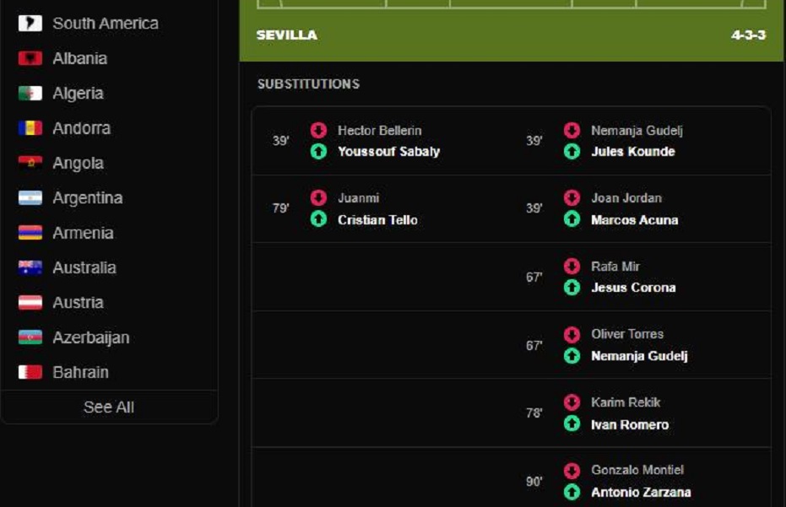The width and height of the screenshot is (786, 507).
Task: Open player Youssouf Sabaly
Action: click(388, 151)
